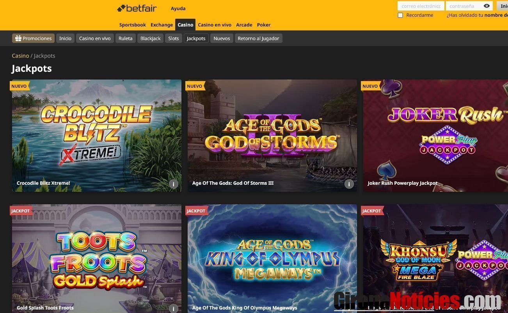Open Promociones with gift icon
This screenshot has height=313, width=508.
34,38
